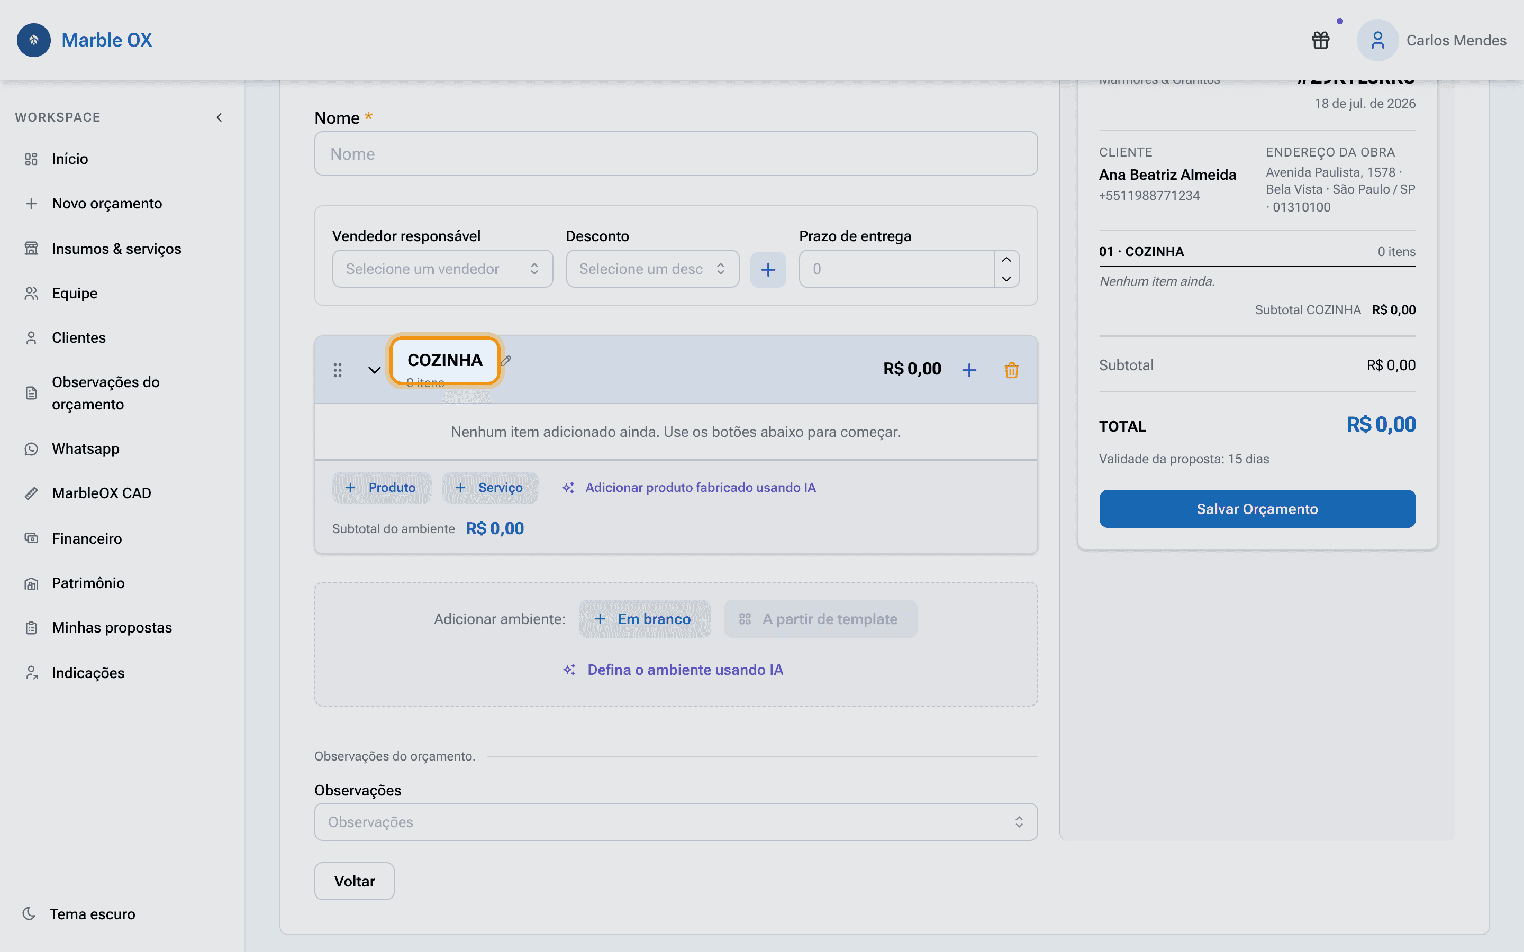Toggle Tema escuro dark mode
Image resolution: width=1524 pixels, height=952 pixels.
point(79,913)
